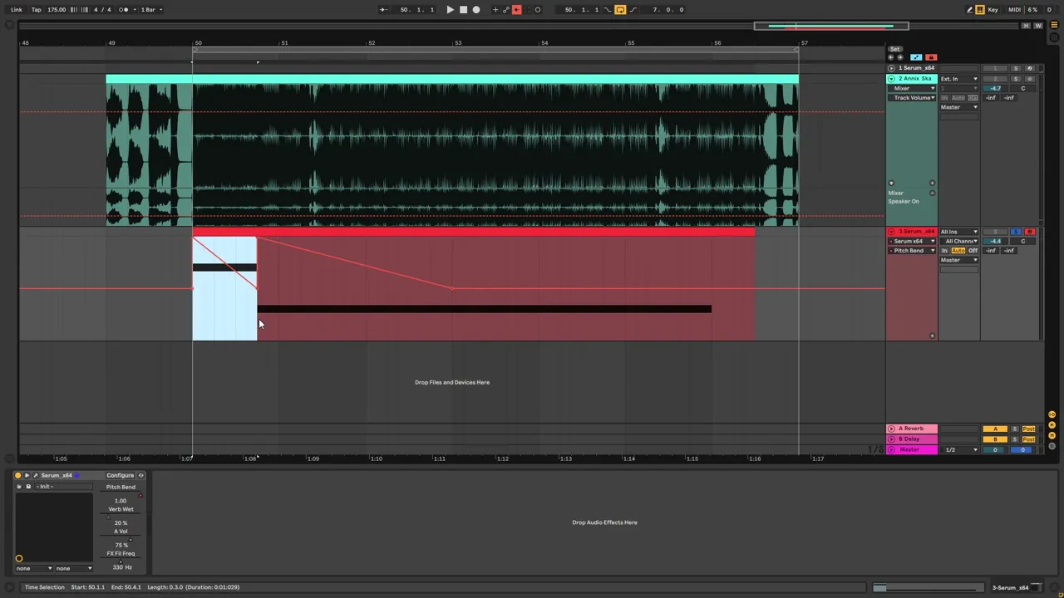1064x598 pixels.
Task: Click the MIDI map mode button
Action: click(x=1014, y=10)
